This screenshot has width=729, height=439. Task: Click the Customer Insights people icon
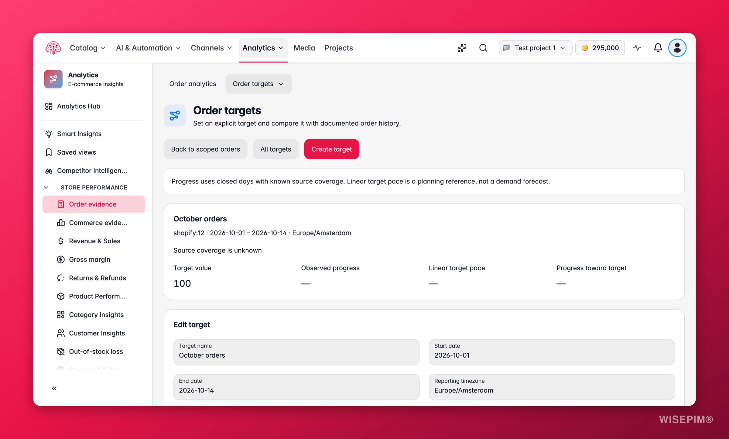point(61,333)
